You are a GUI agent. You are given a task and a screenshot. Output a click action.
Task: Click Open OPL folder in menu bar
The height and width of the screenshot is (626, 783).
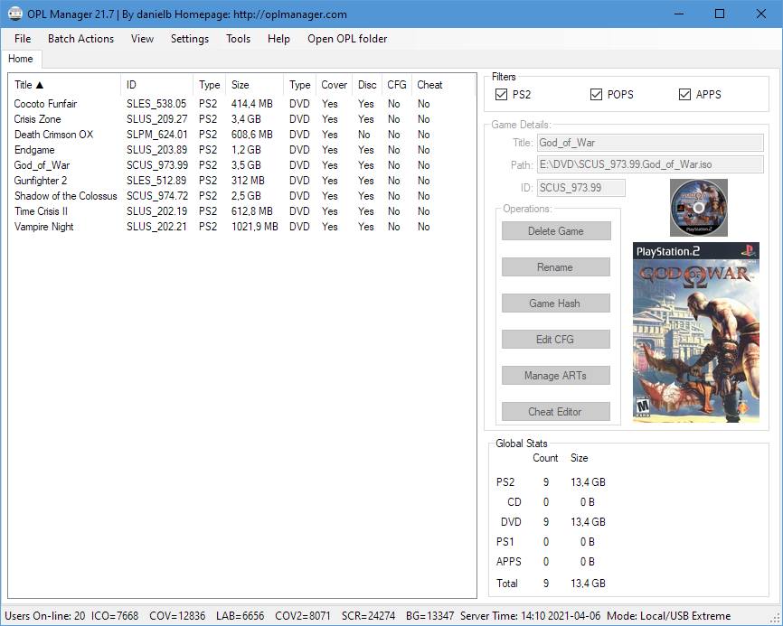tap(347, 39)
